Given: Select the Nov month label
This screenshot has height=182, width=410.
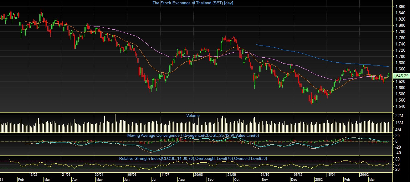Looking at the screenshot, I should click(x=265, y=180).
